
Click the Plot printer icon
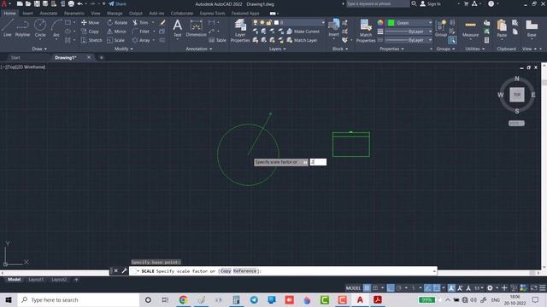(x=71, y=3)
